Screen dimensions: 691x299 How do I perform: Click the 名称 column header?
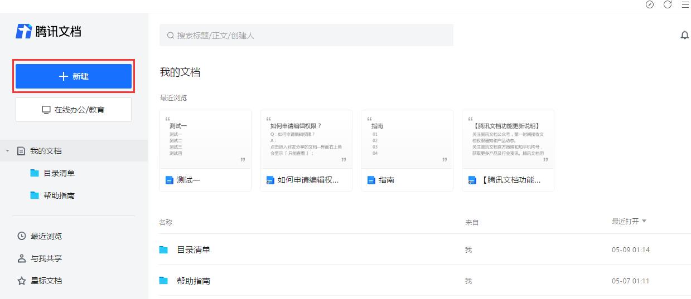[x=166, y=223]
